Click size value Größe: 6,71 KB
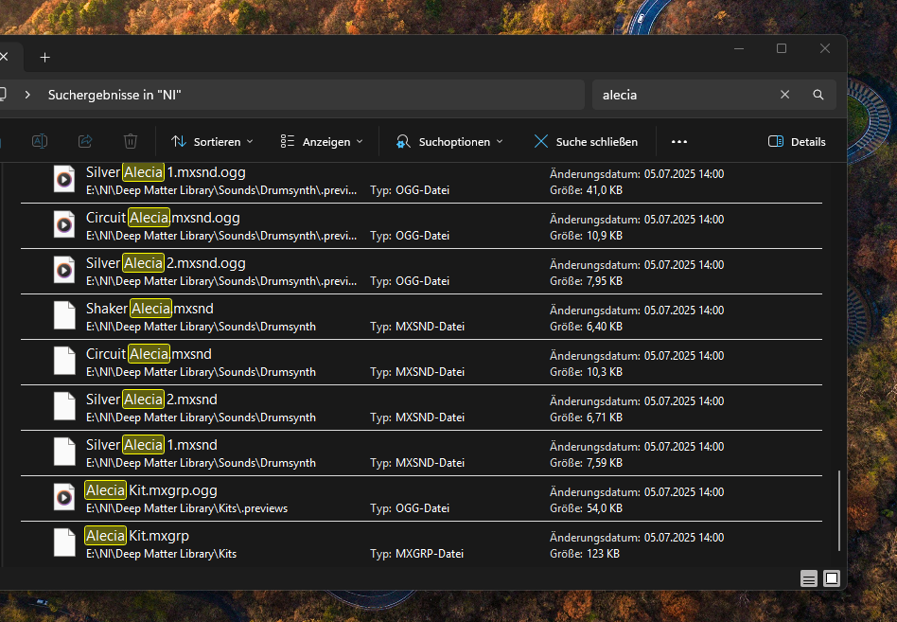Image resolution: width=897 pixels, height=622 pixels. 586,418
